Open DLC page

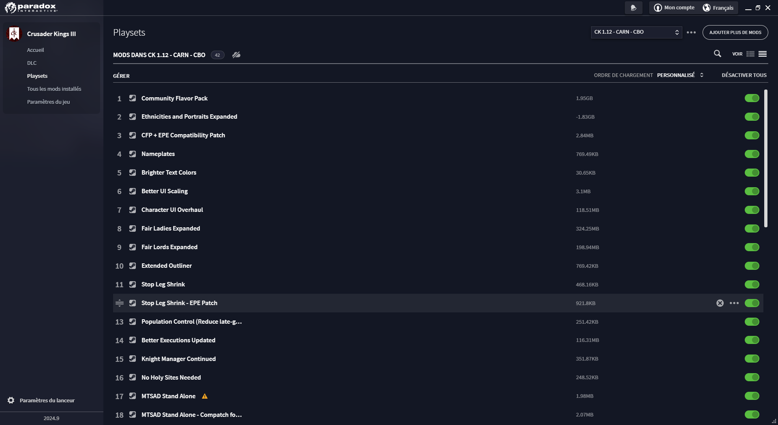32,63
